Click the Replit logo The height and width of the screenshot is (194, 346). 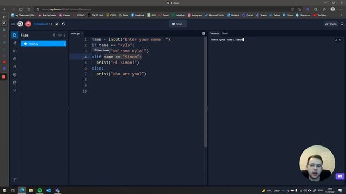(20, 24)
